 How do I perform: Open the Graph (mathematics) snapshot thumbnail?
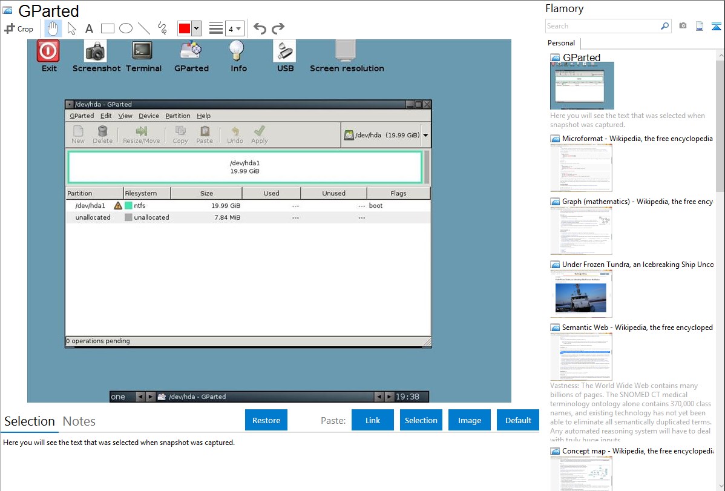[581, 231]
